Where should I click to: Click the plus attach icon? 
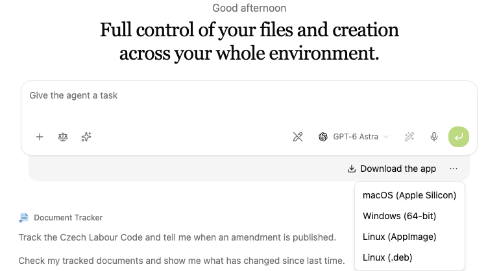[x=40, y=137]
